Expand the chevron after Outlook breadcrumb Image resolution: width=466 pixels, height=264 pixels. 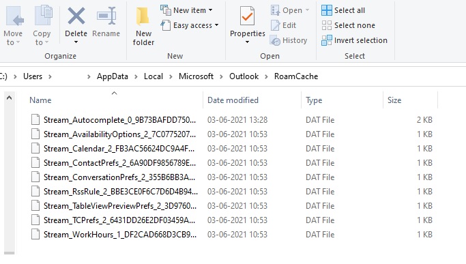pos(266,76)
